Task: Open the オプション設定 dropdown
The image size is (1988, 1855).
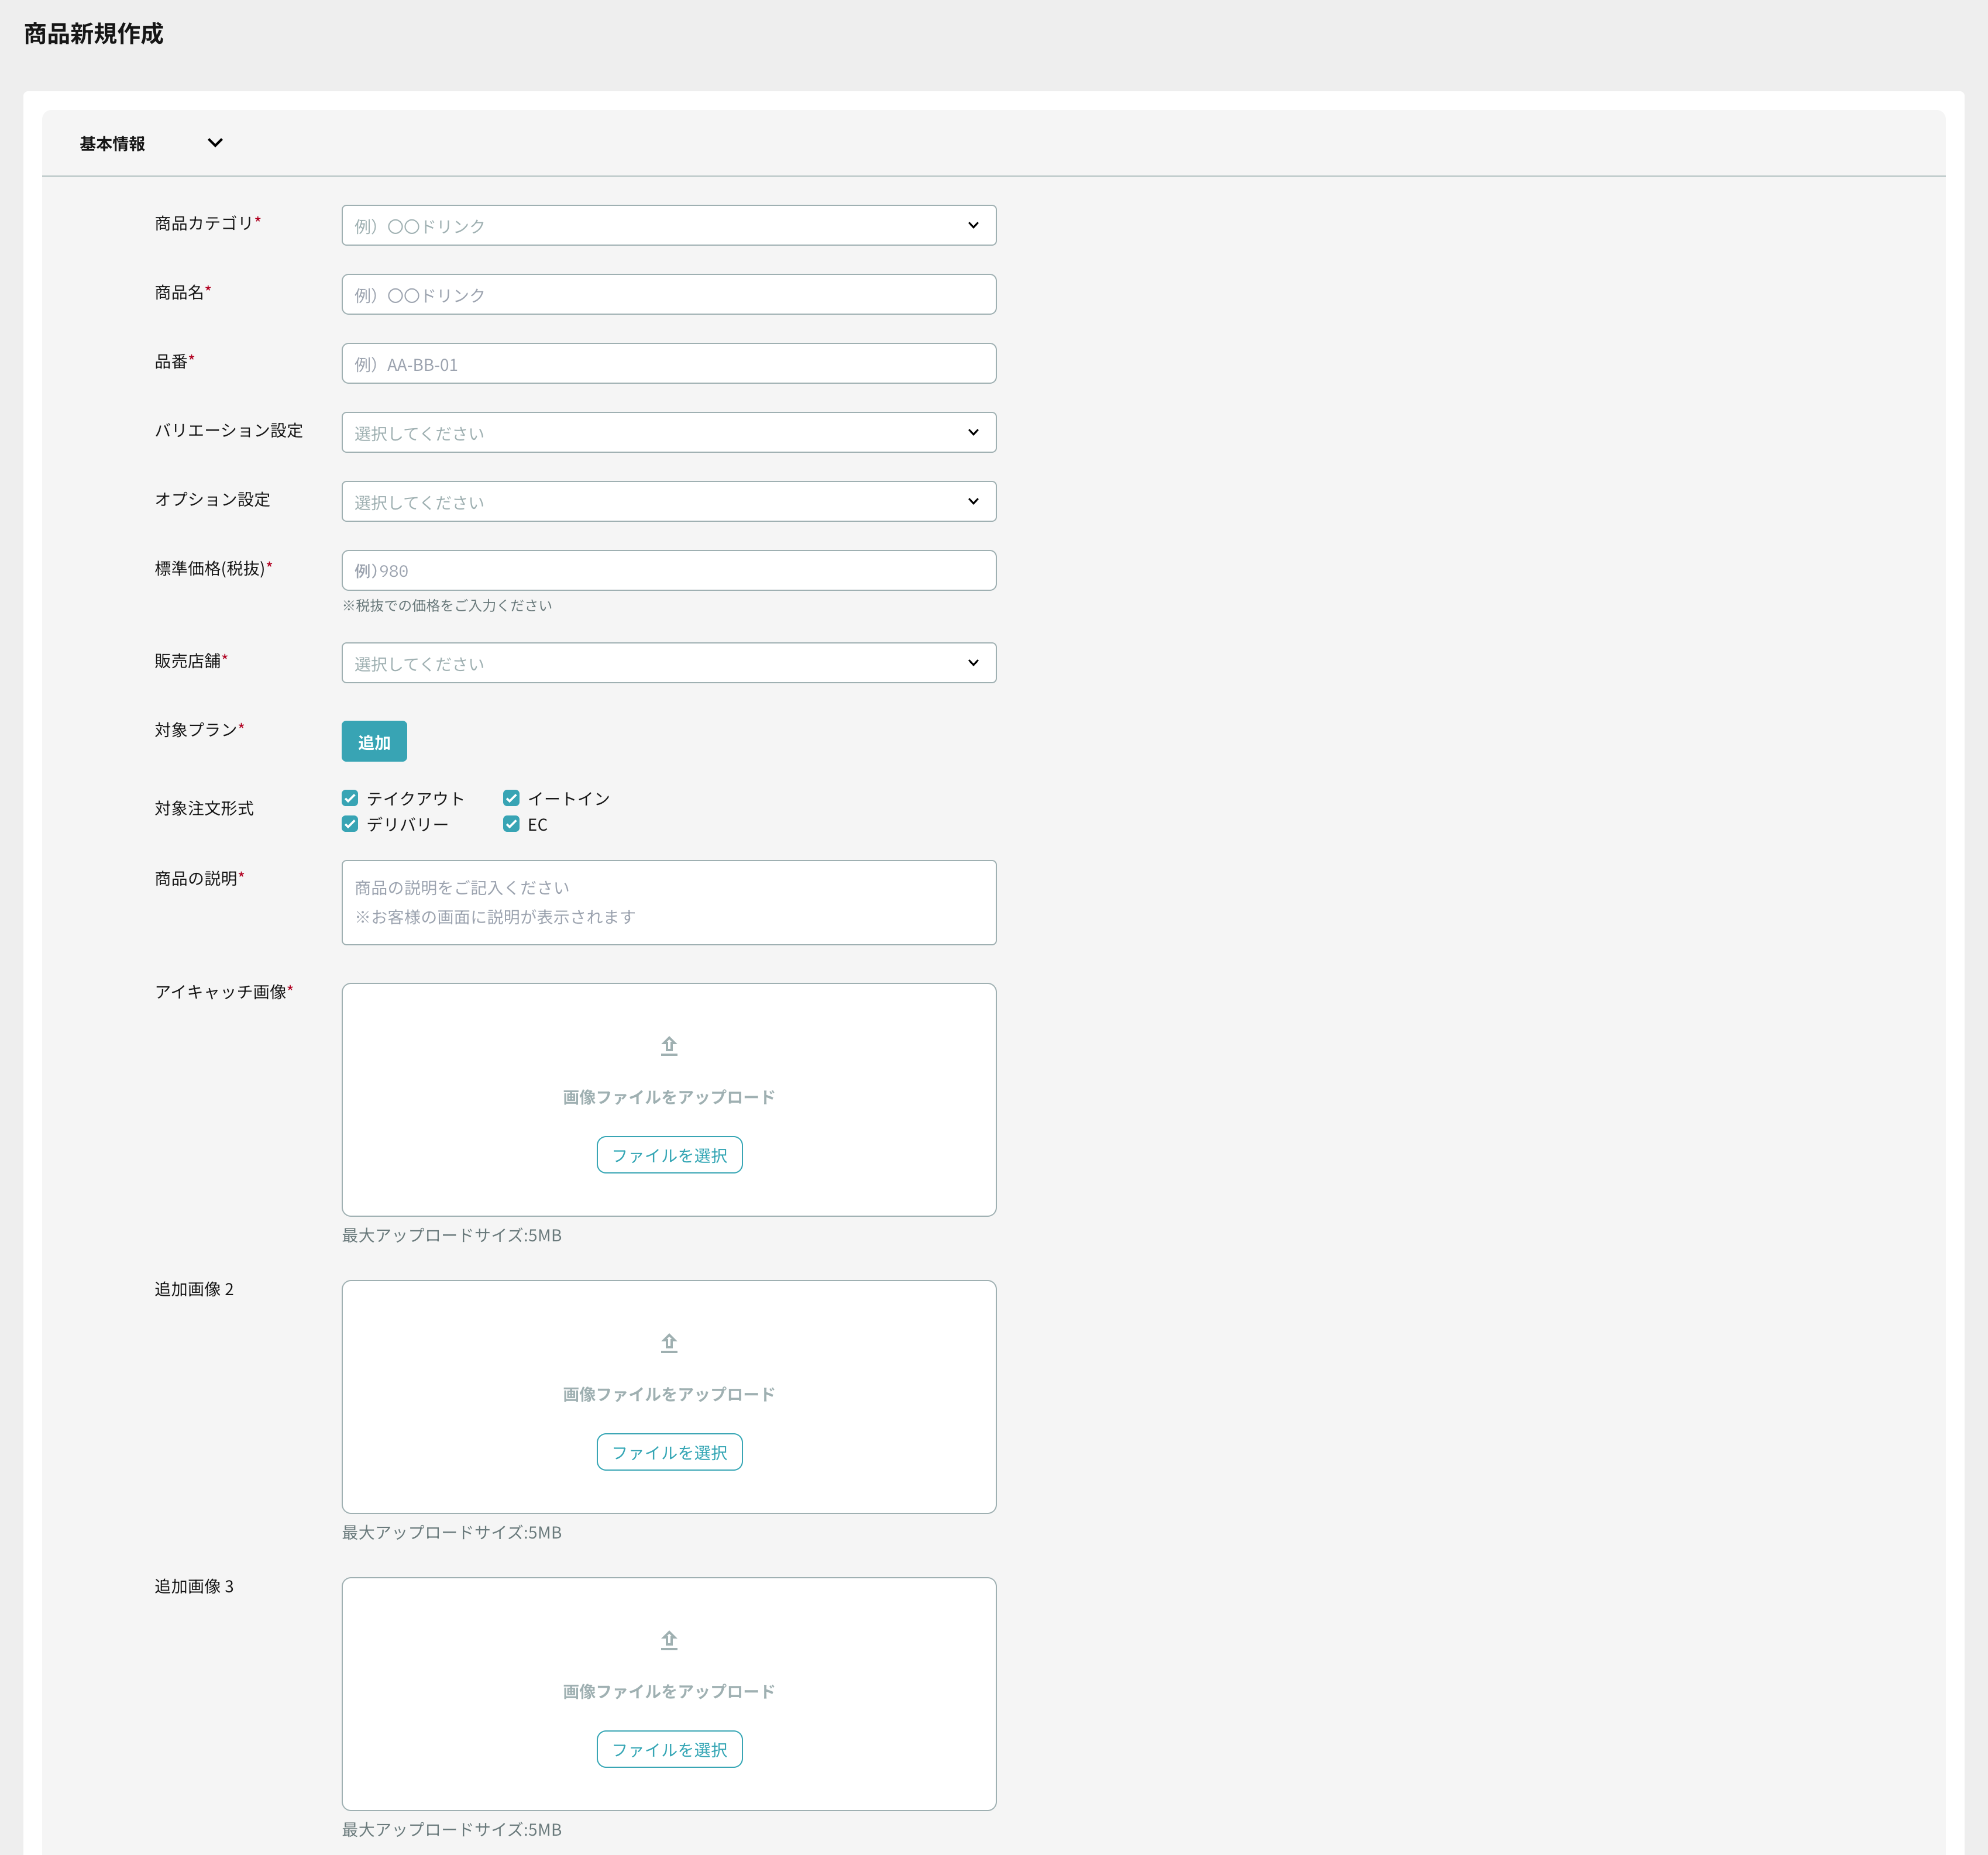Action: (x=669, y=501)
